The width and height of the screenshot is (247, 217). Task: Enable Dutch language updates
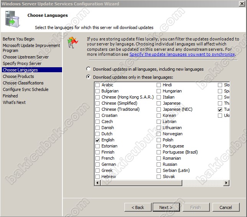98,134
